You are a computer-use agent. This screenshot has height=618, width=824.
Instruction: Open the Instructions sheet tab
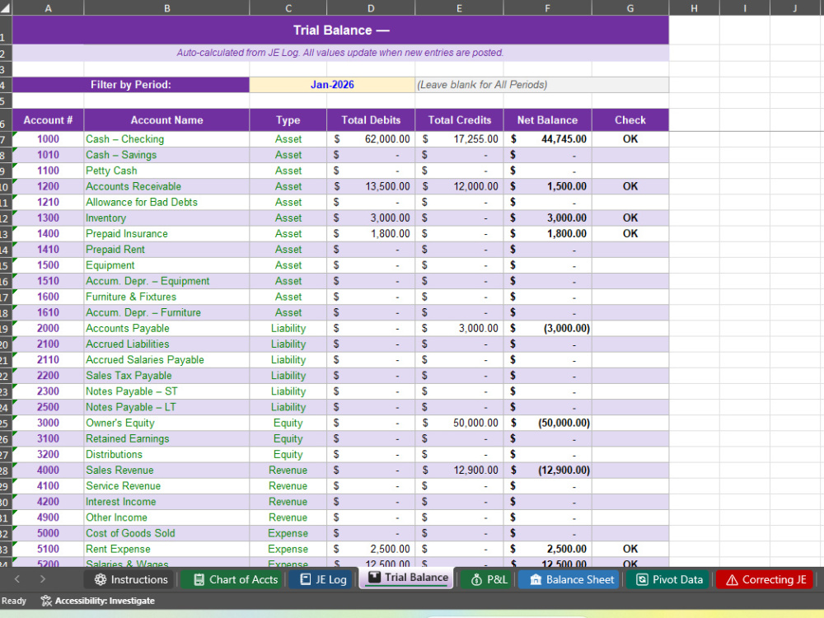pyautogui.click(x=130, y=579)
